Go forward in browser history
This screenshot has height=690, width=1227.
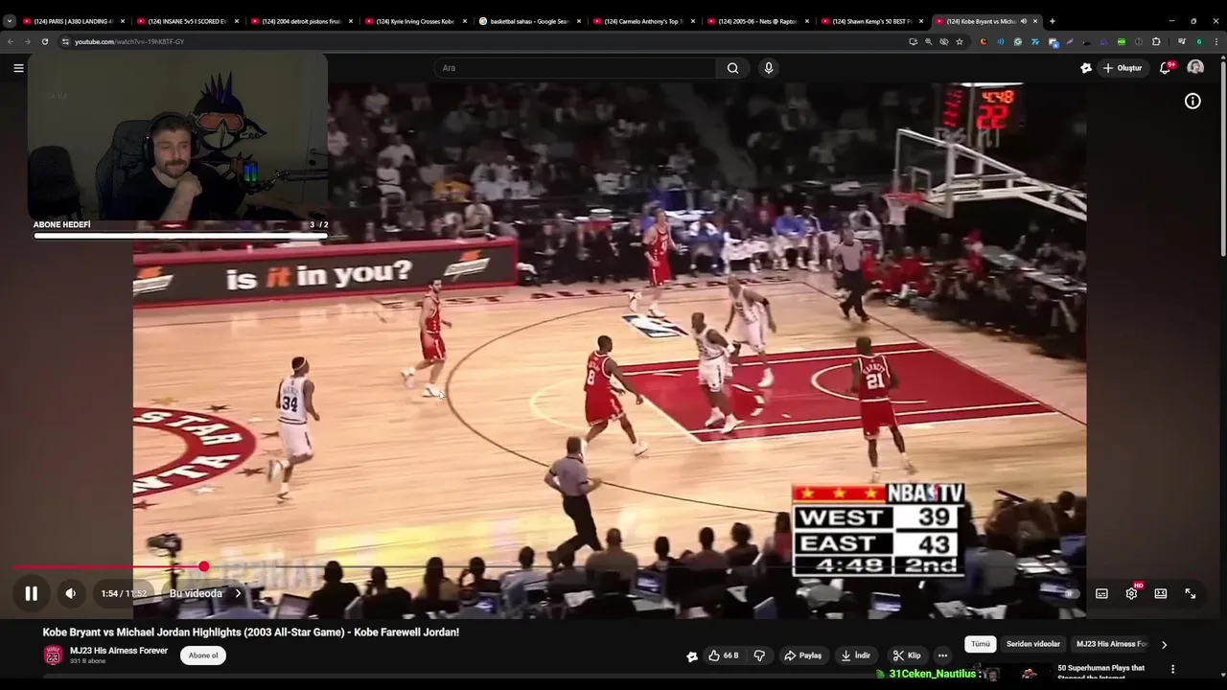27,42
